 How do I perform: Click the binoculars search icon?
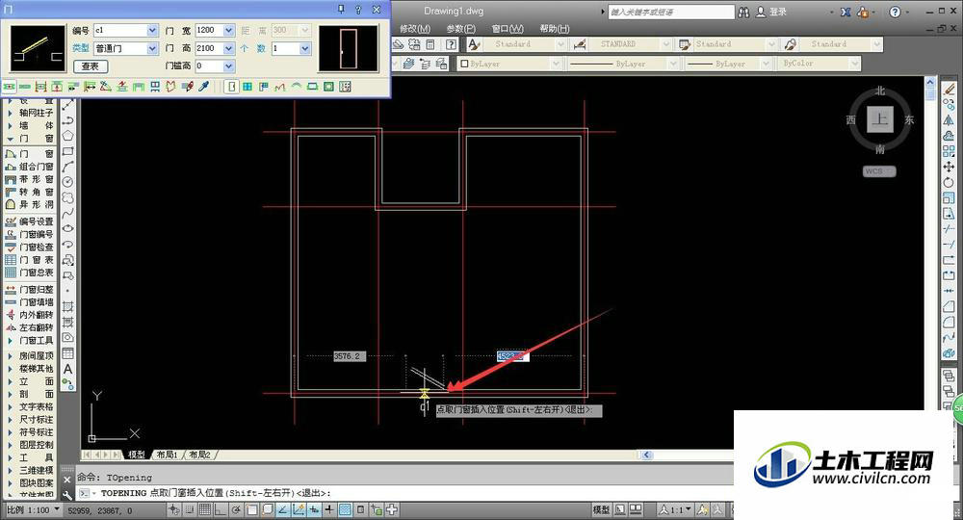[743, 12]
